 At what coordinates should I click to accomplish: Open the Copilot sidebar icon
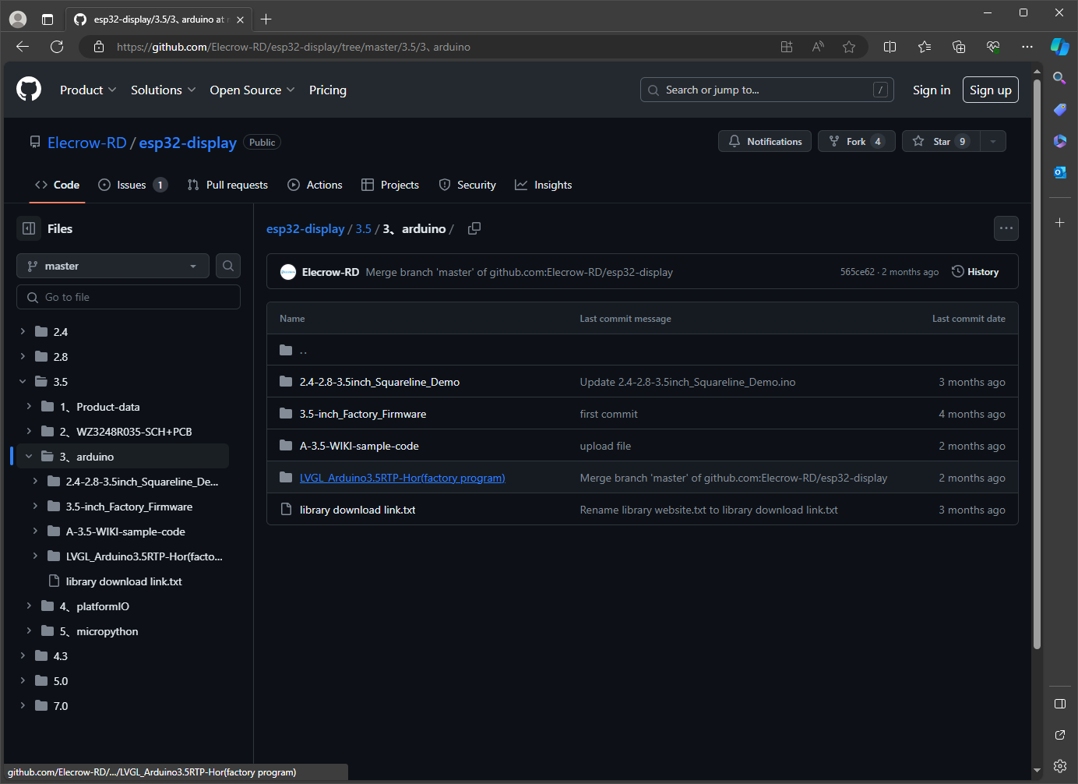[x=1060, y=47]
